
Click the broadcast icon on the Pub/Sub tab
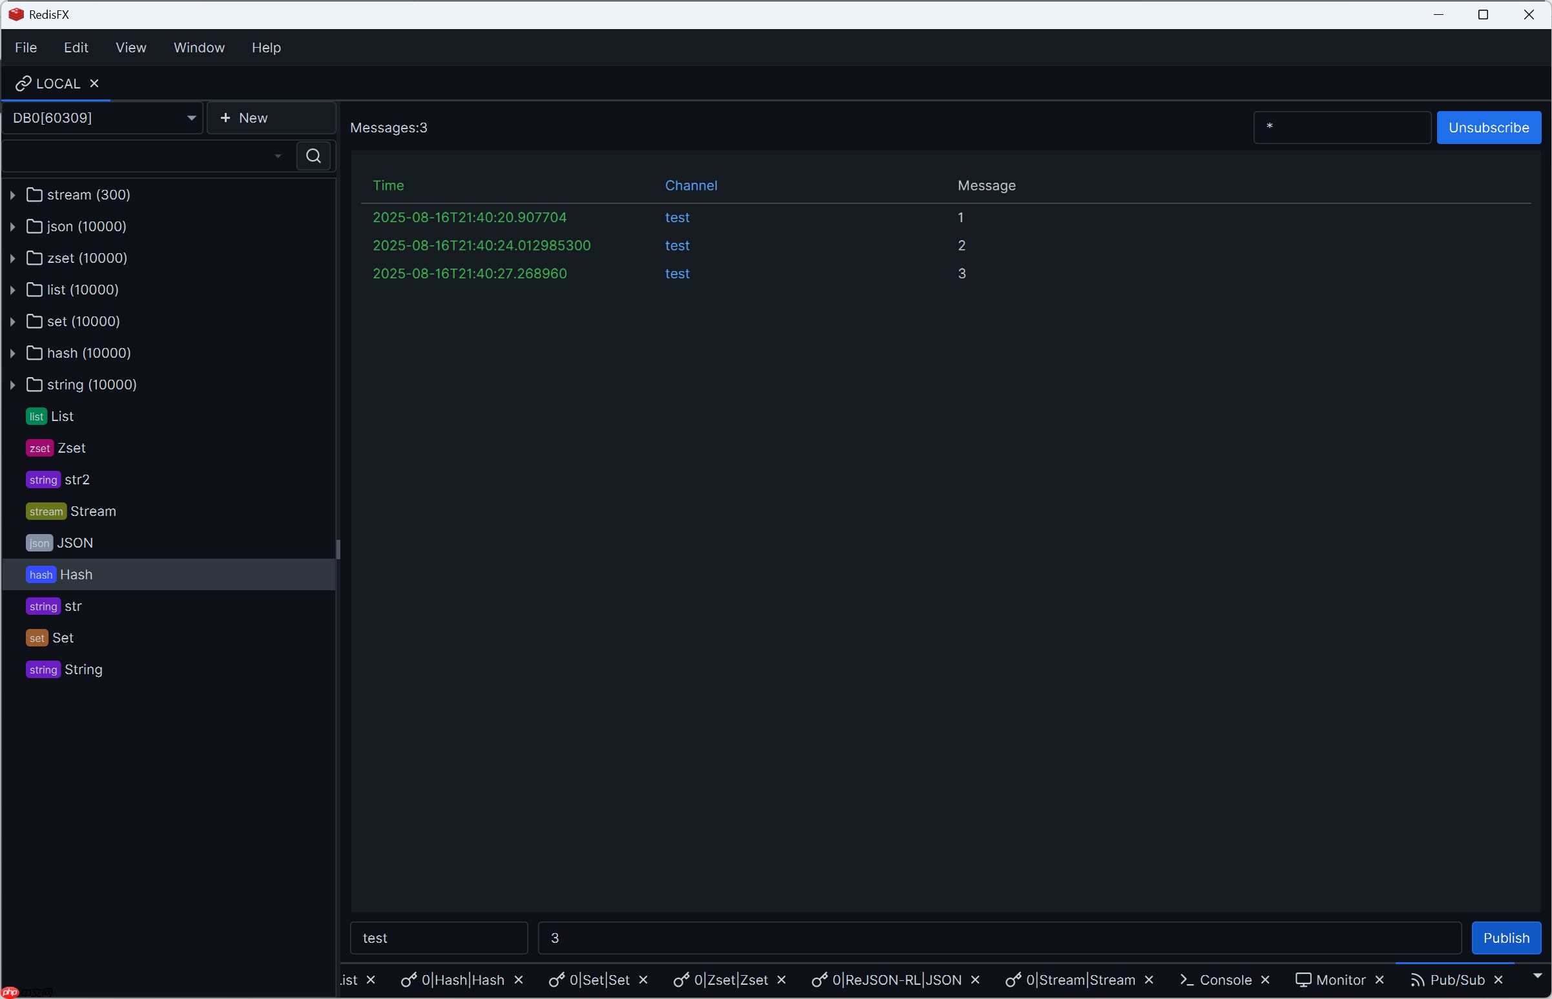click(1416, 980)
